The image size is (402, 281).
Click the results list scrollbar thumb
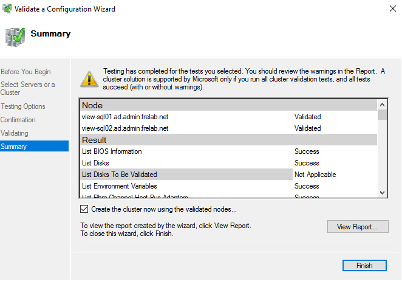coord(382,114)
